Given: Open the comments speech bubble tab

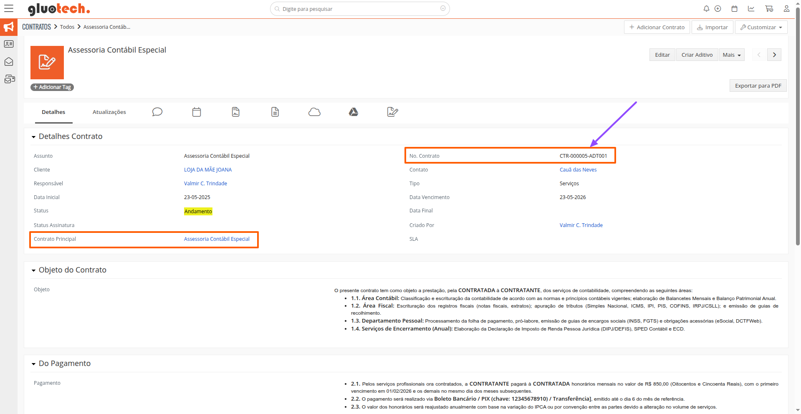Looking at the screenshot, I should tap(157, 112).
